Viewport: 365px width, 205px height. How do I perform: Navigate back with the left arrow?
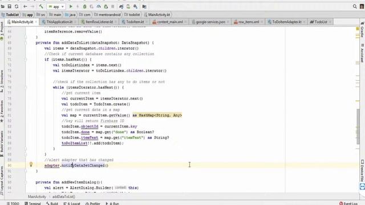[25, 6]
